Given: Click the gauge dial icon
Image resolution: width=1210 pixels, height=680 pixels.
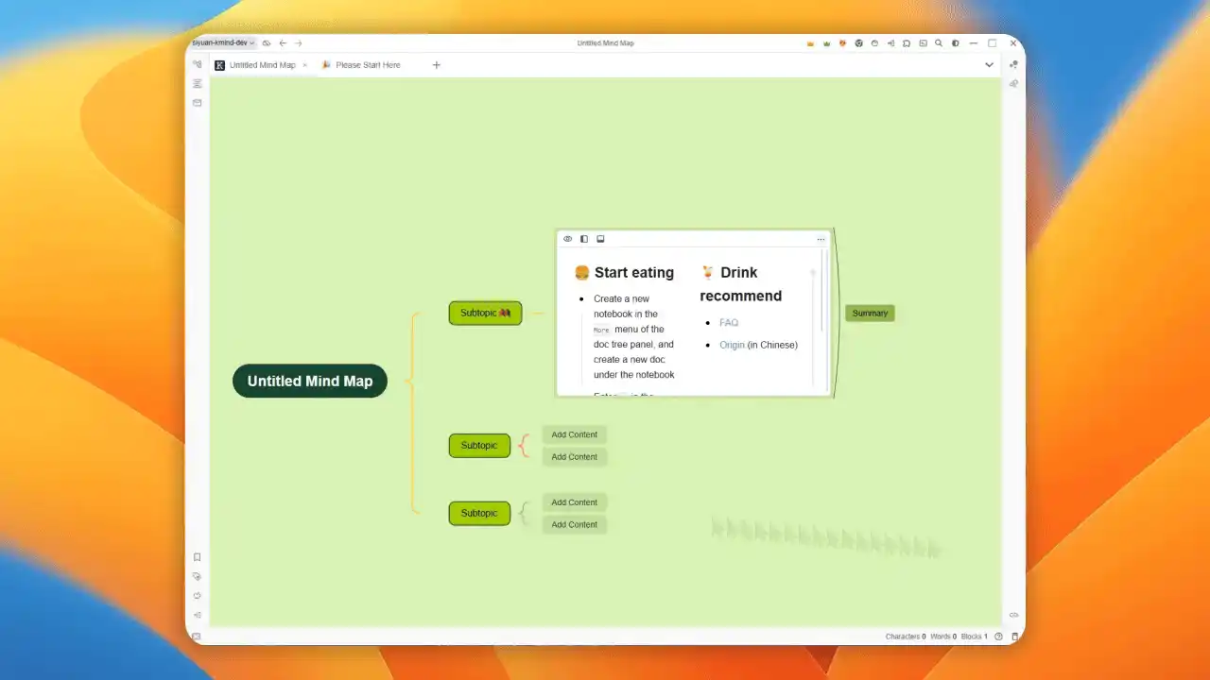Looking at the screenshot, I should (874, 43).
